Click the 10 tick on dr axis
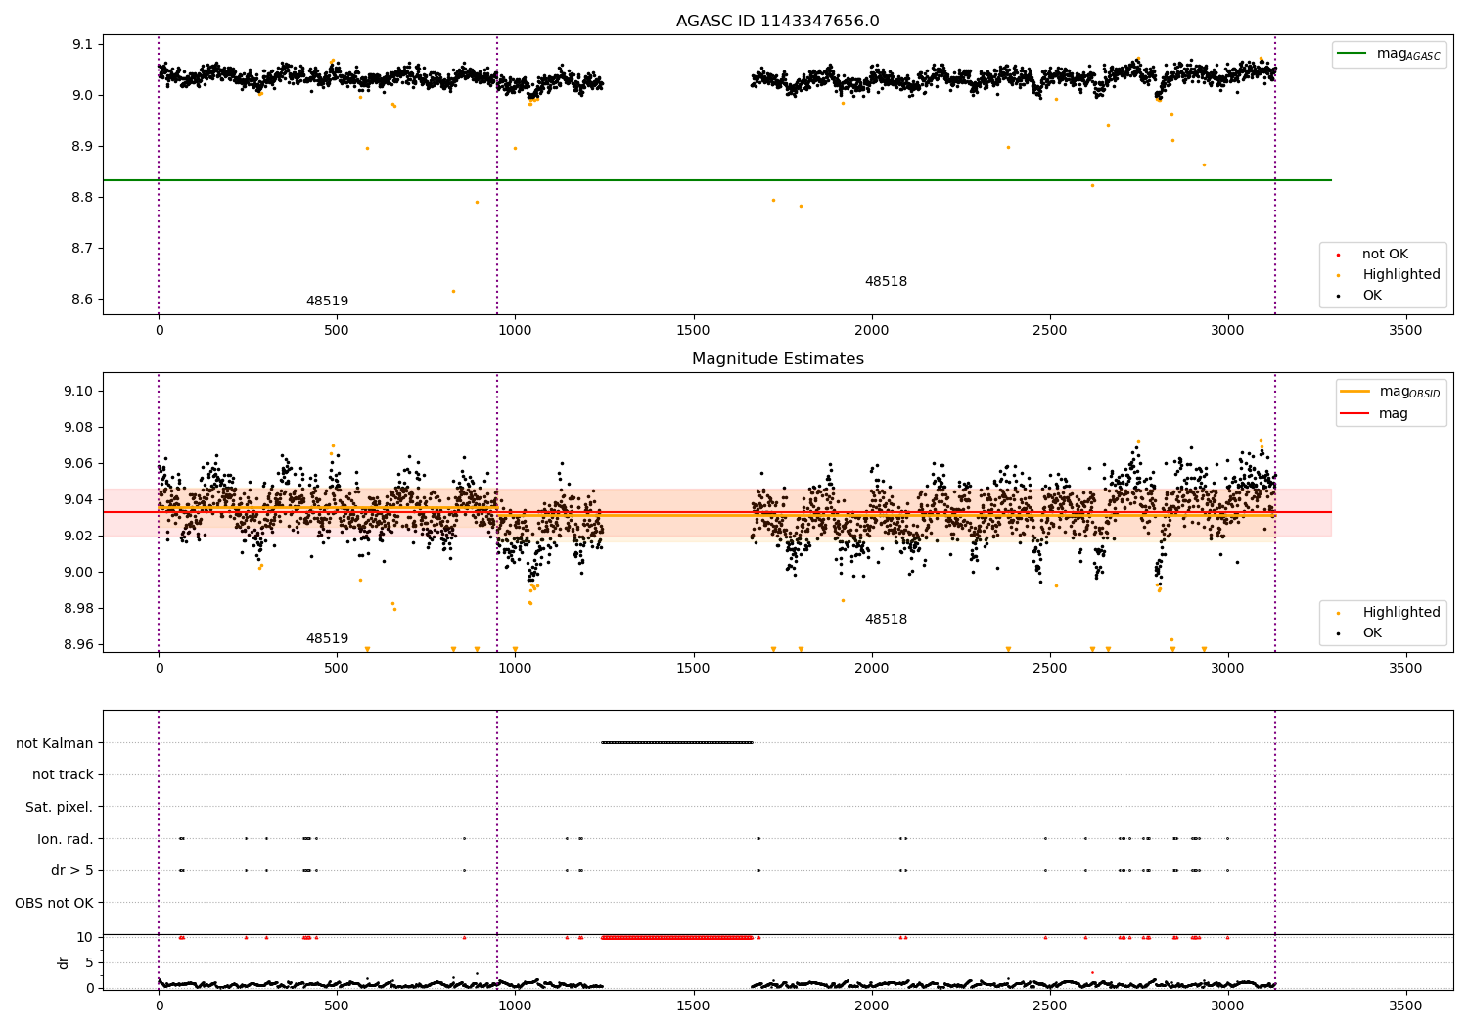The height and width of the screenshot is (1028, 1468). pos(85,937)
